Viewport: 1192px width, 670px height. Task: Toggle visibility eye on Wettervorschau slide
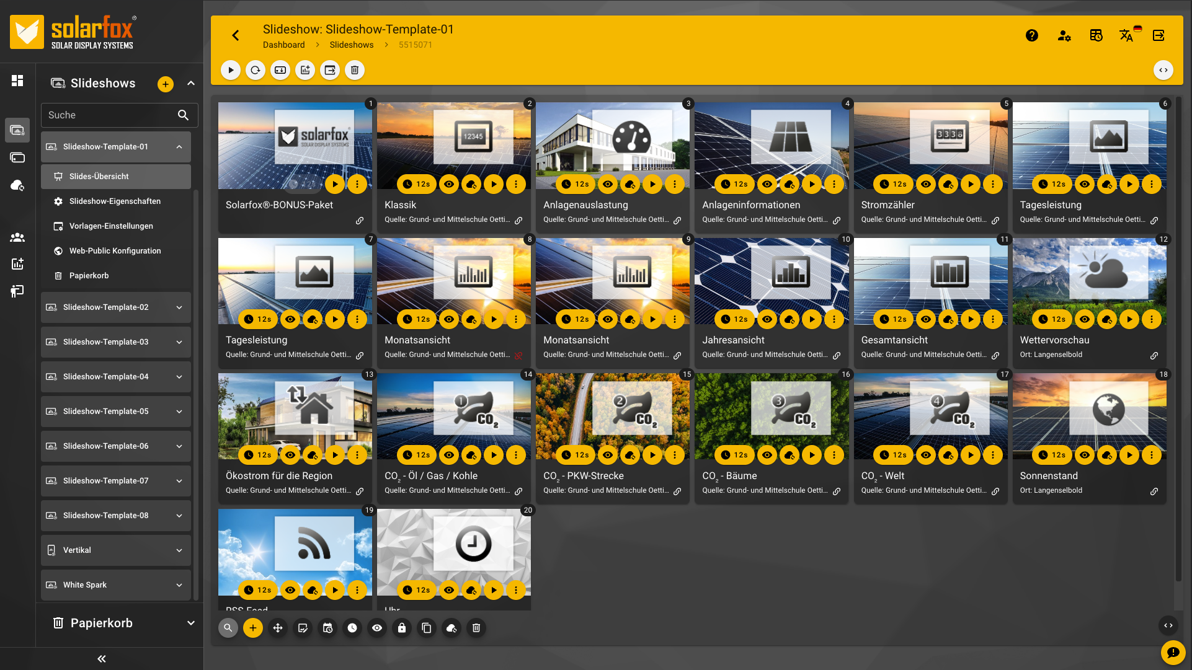coord(1085,319)
